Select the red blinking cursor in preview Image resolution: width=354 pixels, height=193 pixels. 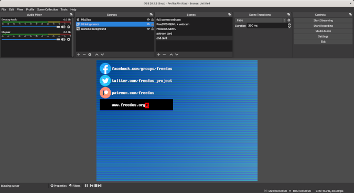click(147, 105)
